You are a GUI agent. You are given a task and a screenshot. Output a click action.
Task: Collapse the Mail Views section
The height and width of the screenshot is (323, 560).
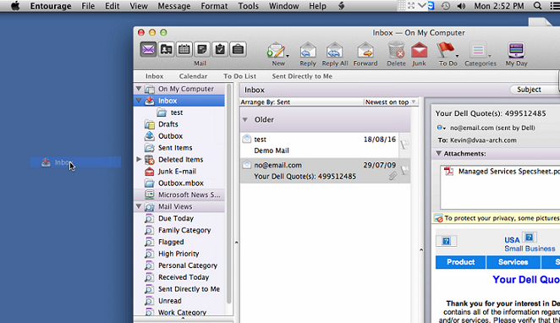click(139, 206)
